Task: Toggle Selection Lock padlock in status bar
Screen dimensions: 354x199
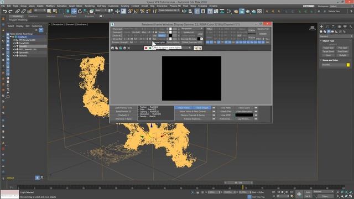Action: 197,192
